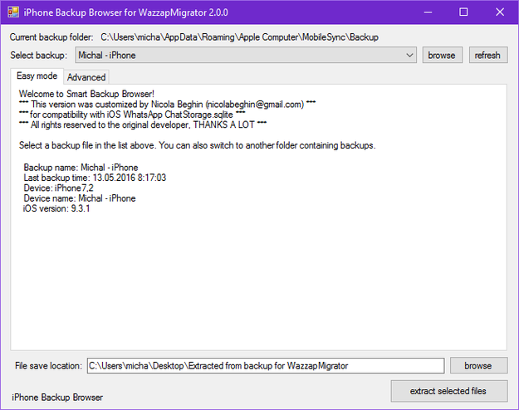Hit the refresh button

click(487, 56)
